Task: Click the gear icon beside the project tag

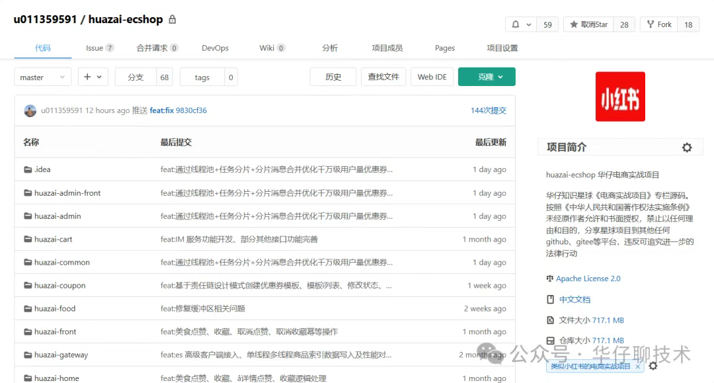Action: pos(653,366)
